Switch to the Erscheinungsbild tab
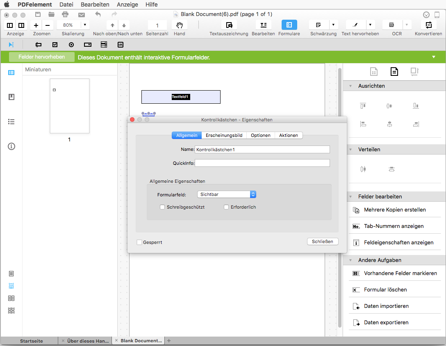Screen dimensions: 446x346 [x=224, y=135]
